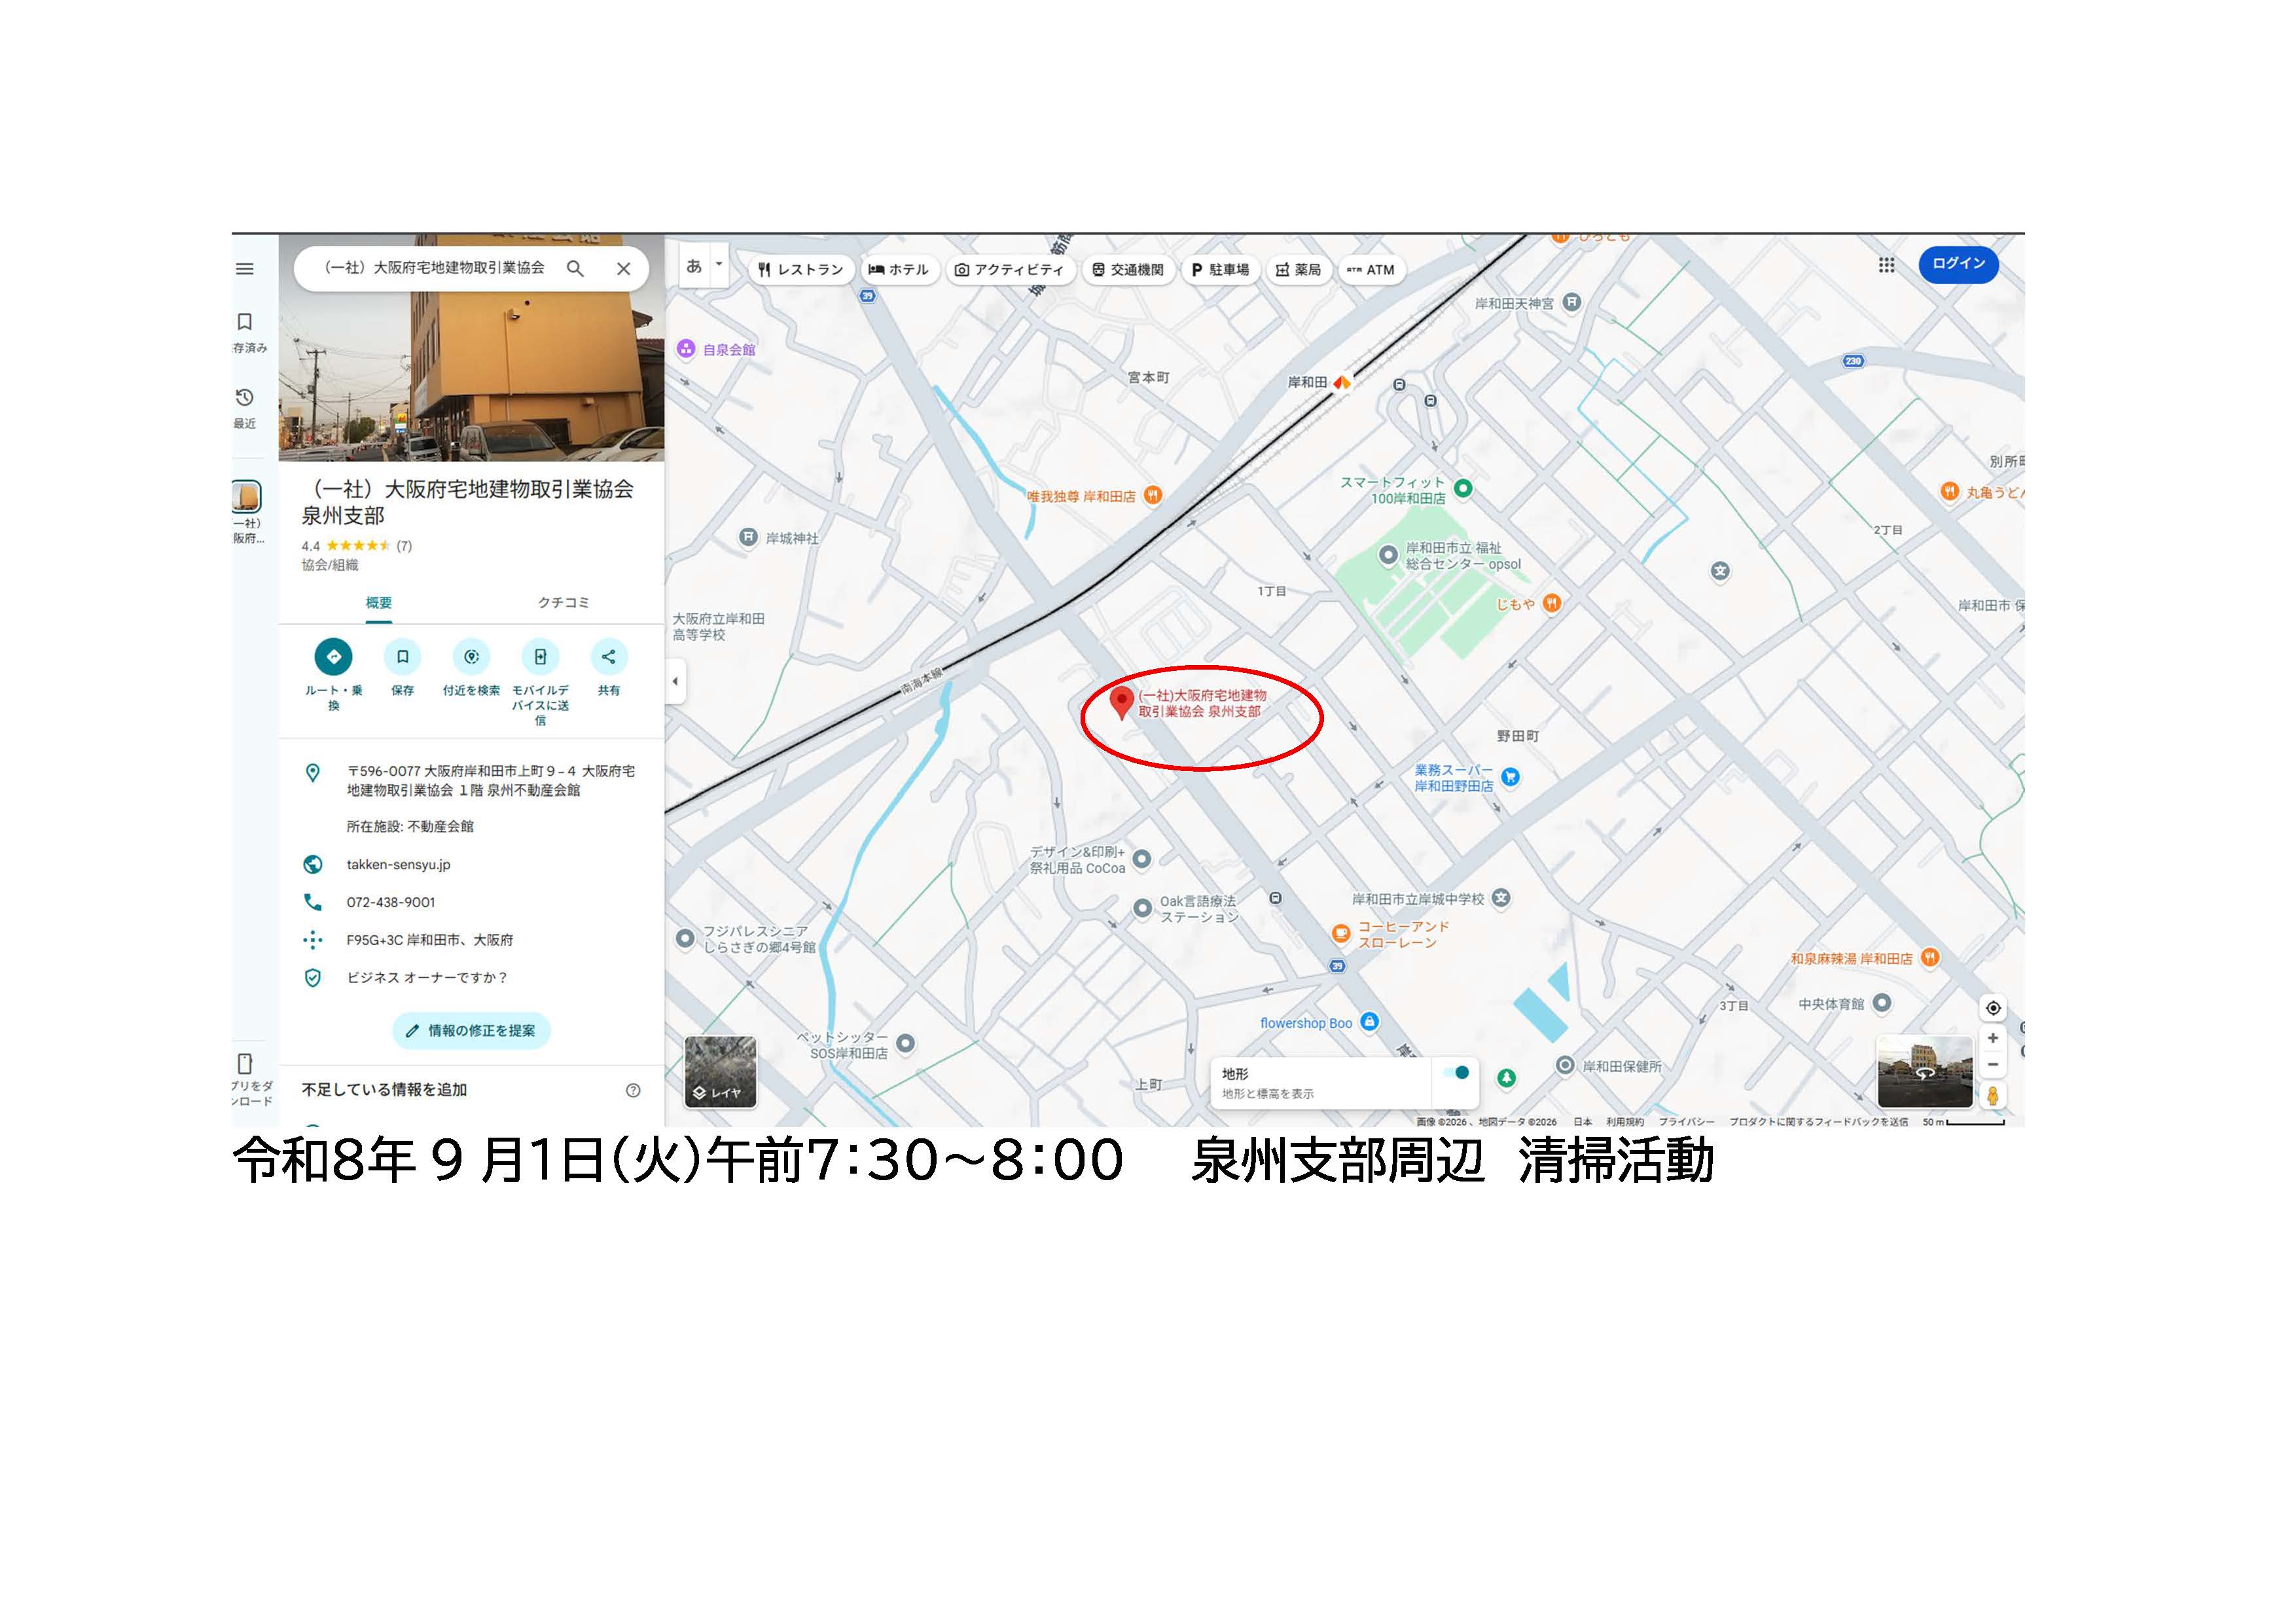Screen dimensions: 2296x1624
Task: Click 付近を検索 nearby search icon
Action: [x=471, y=657]
